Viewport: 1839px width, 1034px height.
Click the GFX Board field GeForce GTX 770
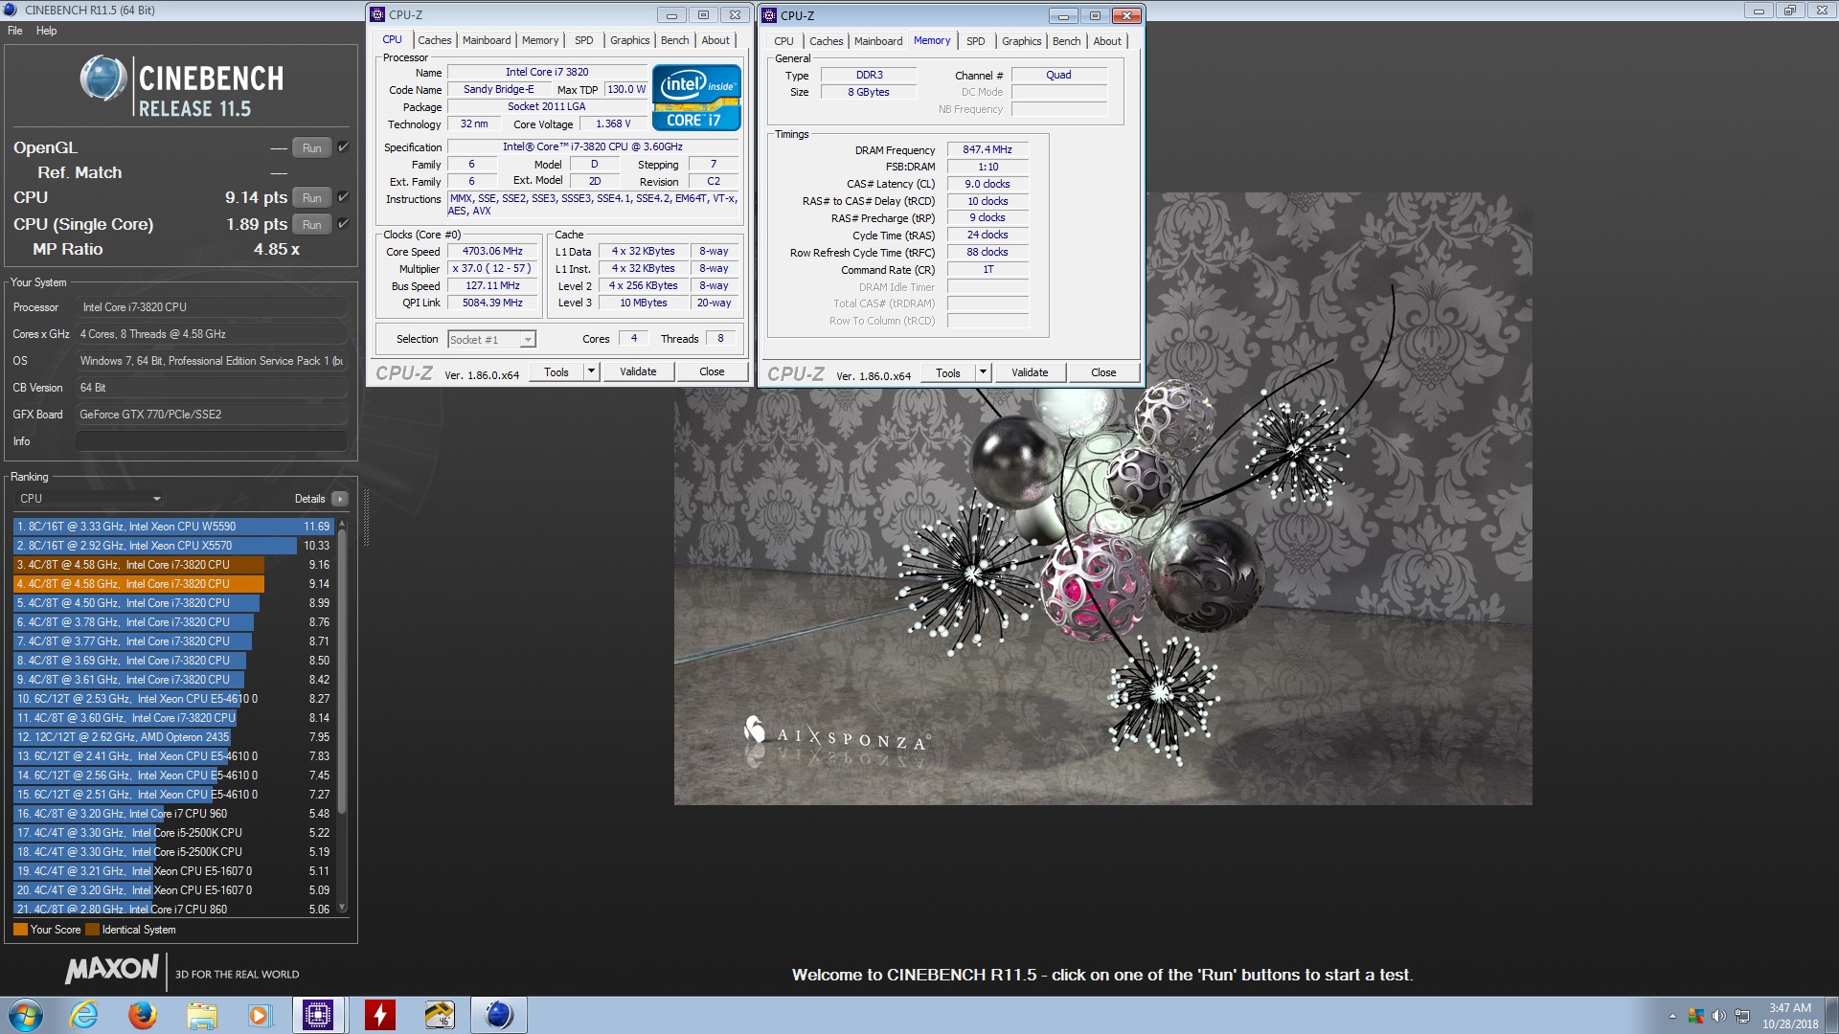(212, 415)
